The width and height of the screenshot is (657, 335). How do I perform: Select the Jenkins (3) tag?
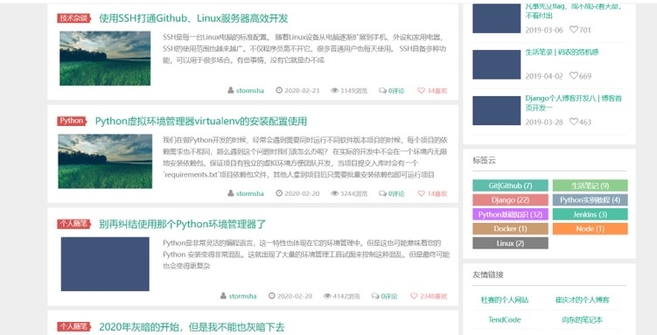click(590, 214)
